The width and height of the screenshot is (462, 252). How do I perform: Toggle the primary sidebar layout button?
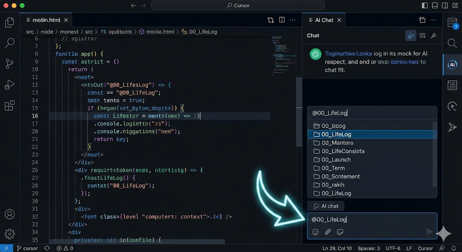[x=425, y=5]
